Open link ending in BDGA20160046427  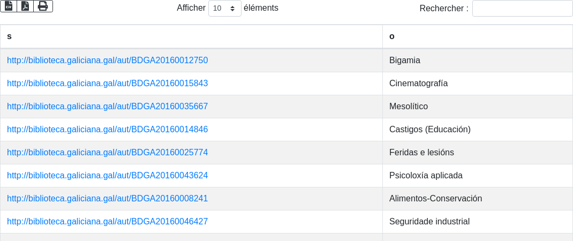click(107, 222)
